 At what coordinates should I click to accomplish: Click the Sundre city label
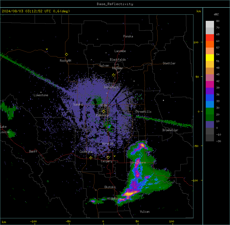78,104
